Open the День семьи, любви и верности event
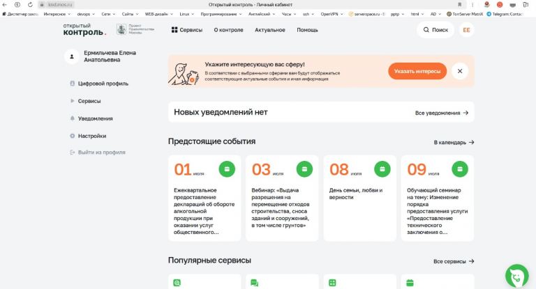The image size is (536, 289). click(x=360, y=198)
